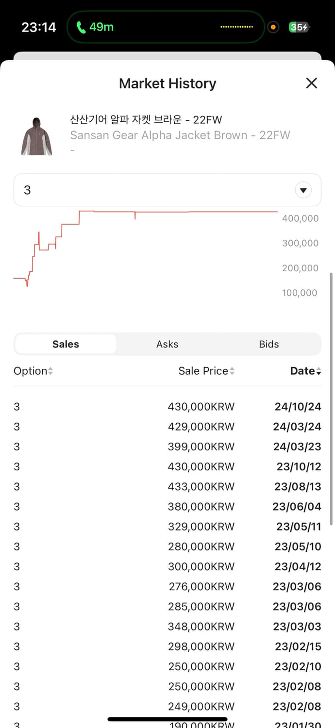Switch to the Bids tab
Image resolution: width=335 pixels, height=728 pixels.
click(268, 344)
